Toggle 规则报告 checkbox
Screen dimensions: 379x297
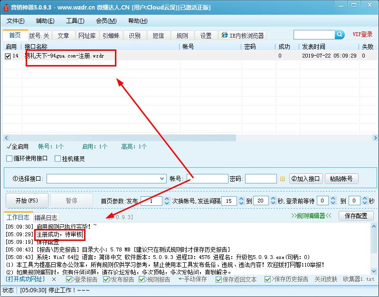tap(142, 279)
